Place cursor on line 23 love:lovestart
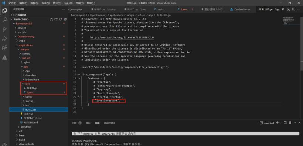Image resolution: width=303 pixels, height=146 pixels. click(x=108, y=101)
